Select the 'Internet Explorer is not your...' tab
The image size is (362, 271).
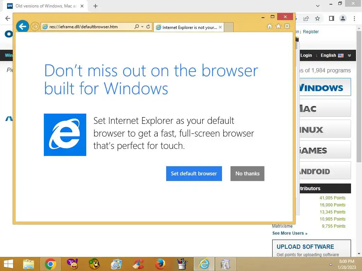188,27
